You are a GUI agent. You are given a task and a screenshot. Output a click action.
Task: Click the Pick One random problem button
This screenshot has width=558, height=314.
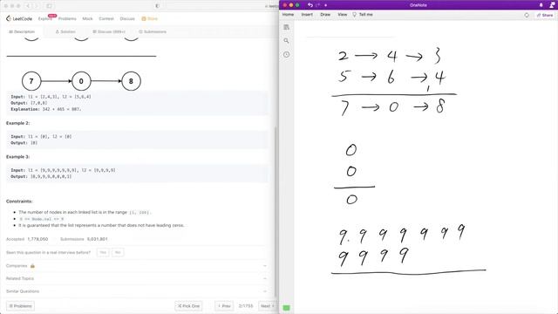tap(188, 306)
